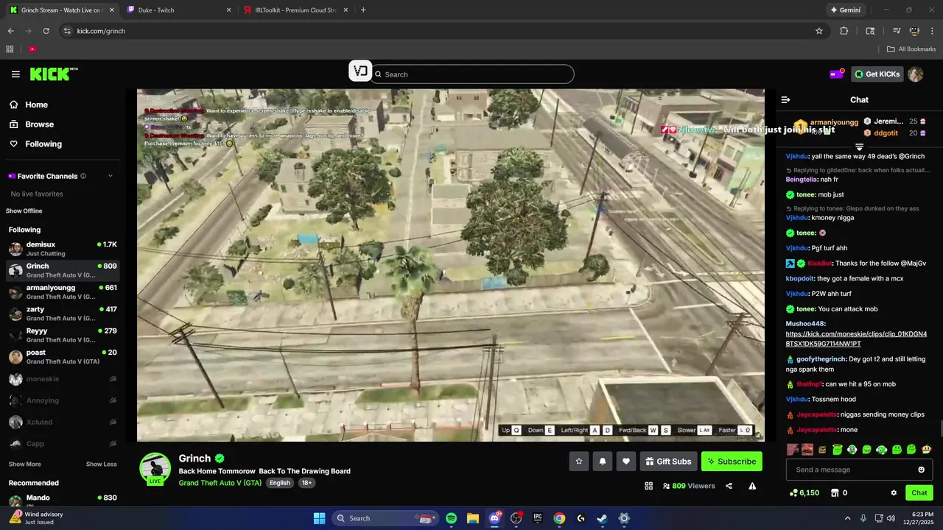Click the bell notification button for Grinch

coord(603,462)
